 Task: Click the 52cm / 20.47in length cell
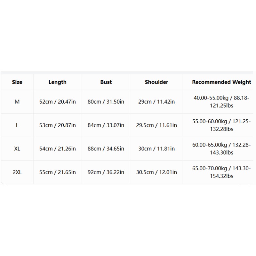click(x=58, y=102)
